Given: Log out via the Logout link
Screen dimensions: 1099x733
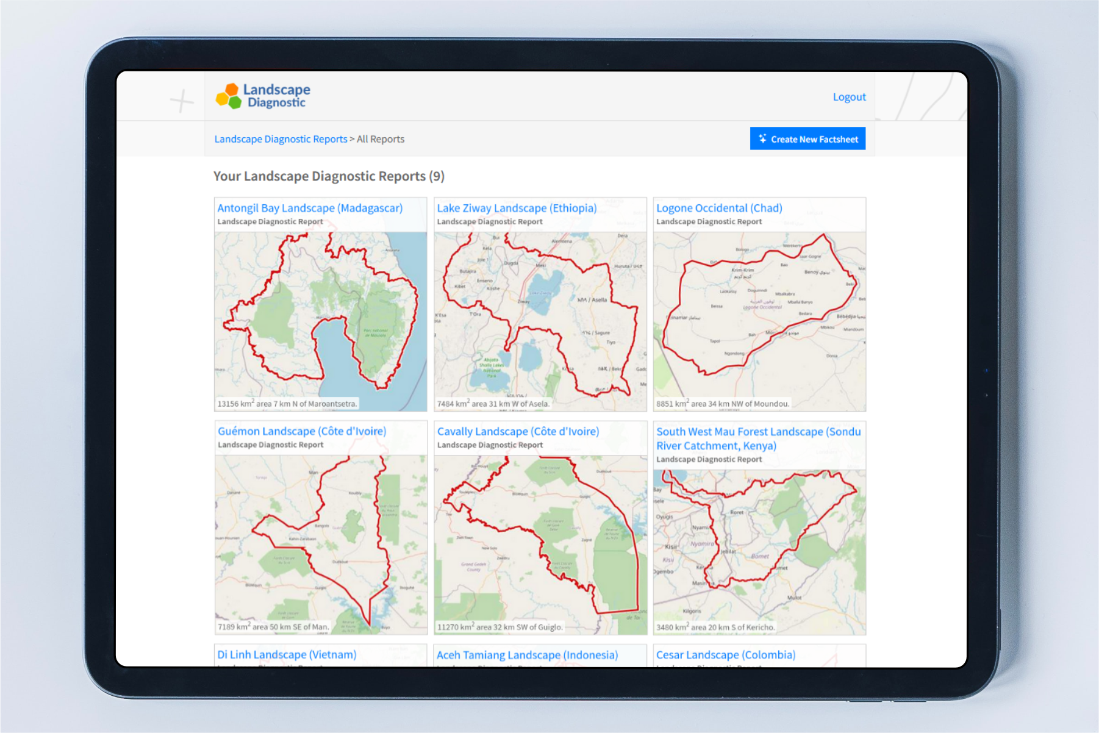Looking at the screenshot, I should click(x=849, y=97).
